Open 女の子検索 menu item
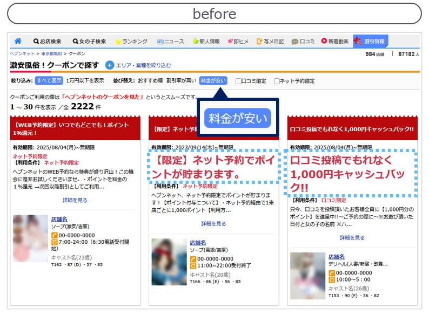The image size is (429, 315). [x=89, y=41]
